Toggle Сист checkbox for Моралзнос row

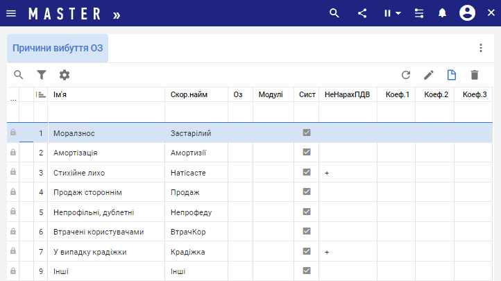(307, 133)
